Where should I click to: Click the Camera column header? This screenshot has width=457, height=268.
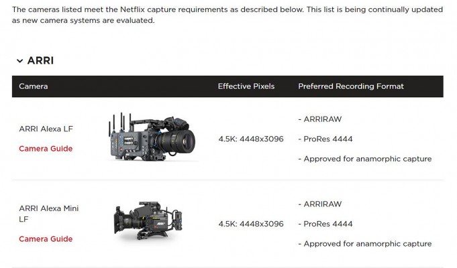[34, 86]
